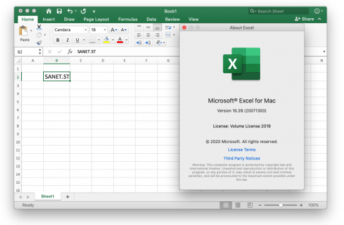This screenshot has width=344, height=225.
Task: Click the zoom slider handle
Action: [x=281, y=205]
